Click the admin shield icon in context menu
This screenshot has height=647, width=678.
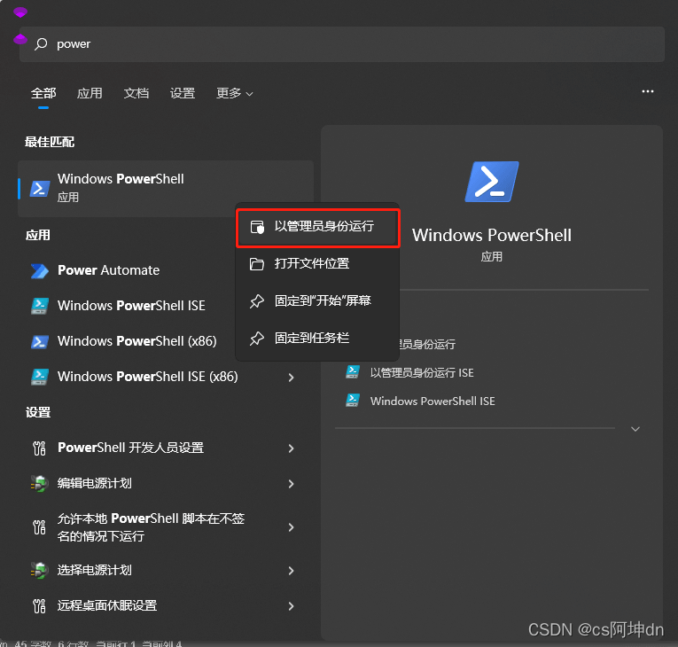[x=257, y=227]
